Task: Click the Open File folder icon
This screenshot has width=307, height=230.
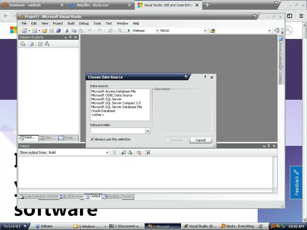Action: click(45, 31)
